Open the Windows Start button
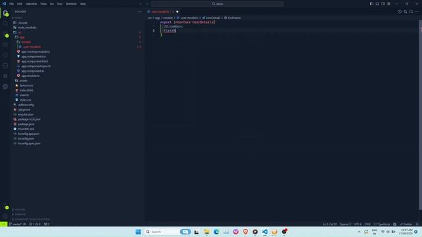Image resolution: width=422 pixels, height=237 pixels. point(138,232)
